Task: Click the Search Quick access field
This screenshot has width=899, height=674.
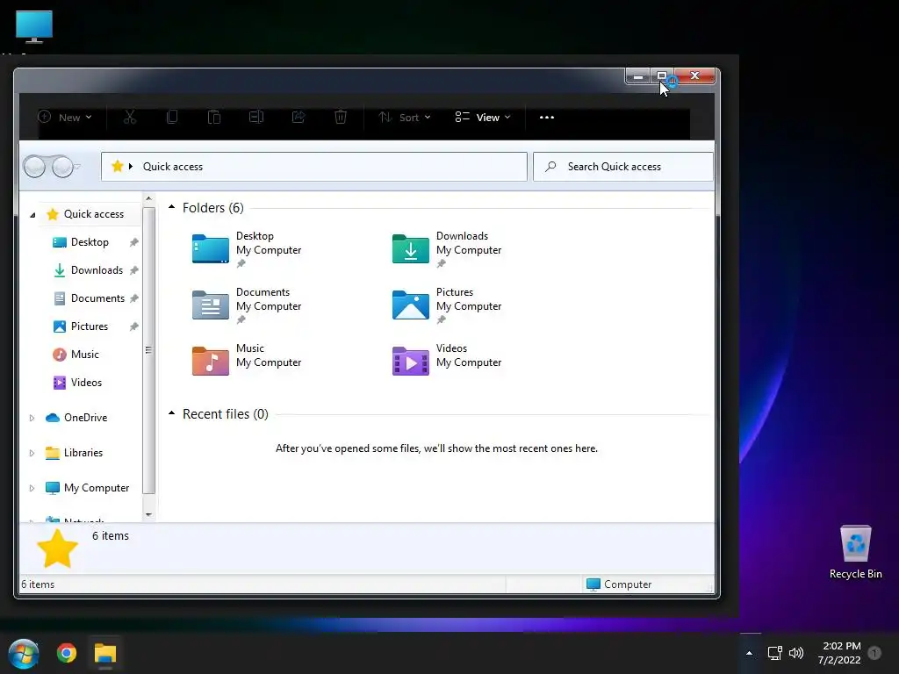Action: coord(623,167)
